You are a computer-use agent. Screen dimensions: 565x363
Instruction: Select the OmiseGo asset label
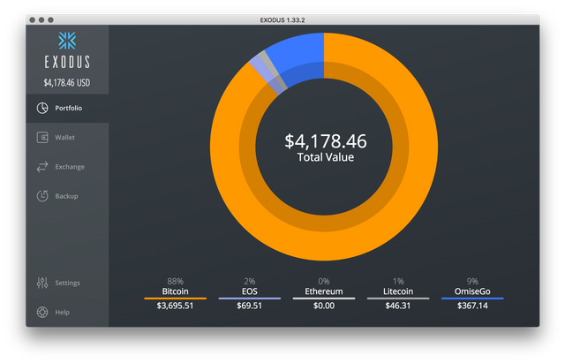pyautogui.click(x=472, y=291)
